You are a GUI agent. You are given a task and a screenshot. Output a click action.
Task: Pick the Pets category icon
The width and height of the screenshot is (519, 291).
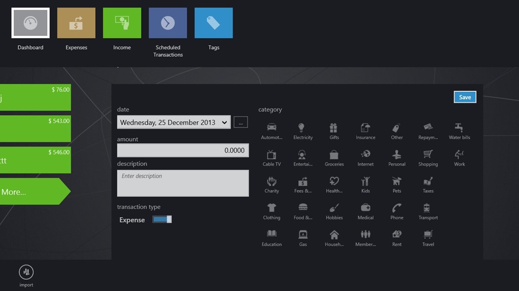[397, 182]
